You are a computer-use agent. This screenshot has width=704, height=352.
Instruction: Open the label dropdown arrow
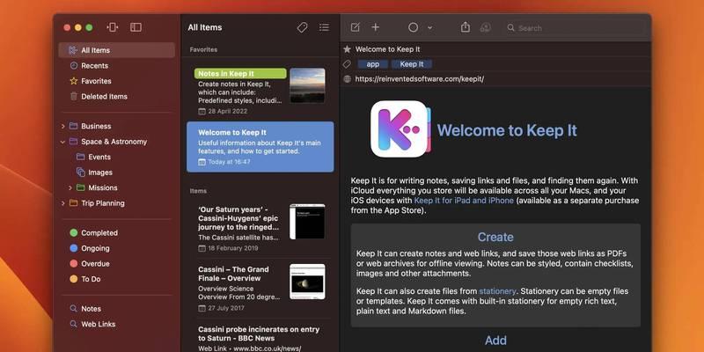429,28
